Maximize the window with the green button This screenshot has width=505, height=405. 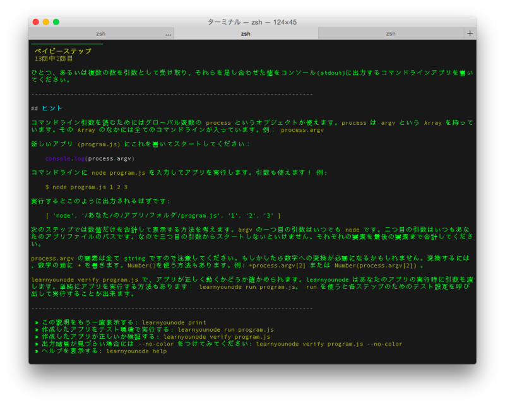point(56,22)
